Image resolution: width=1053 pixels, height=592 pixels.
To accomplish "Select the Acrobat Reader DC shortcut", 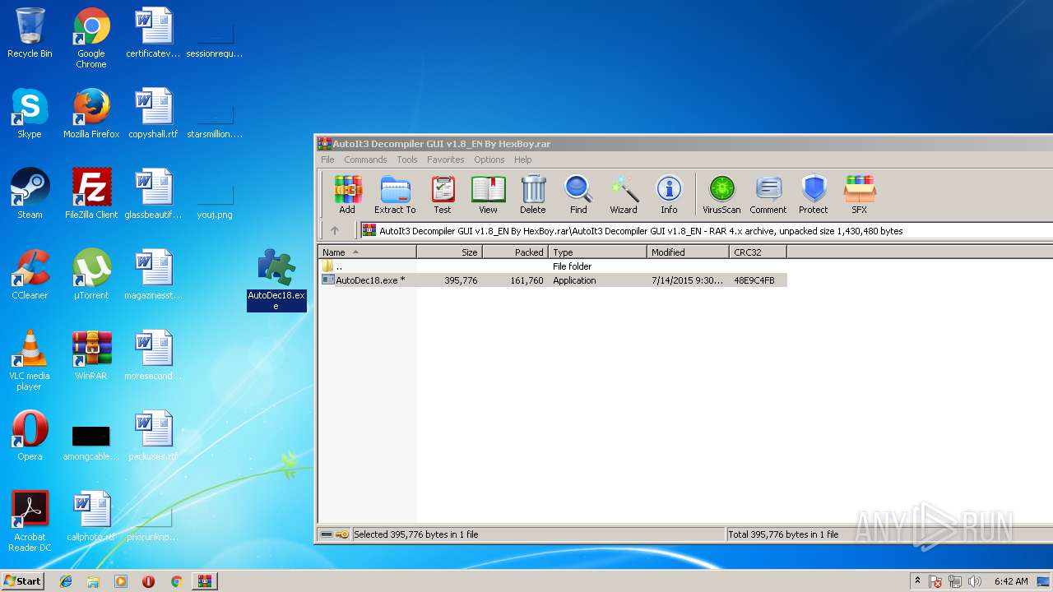I will coord(30,521).
